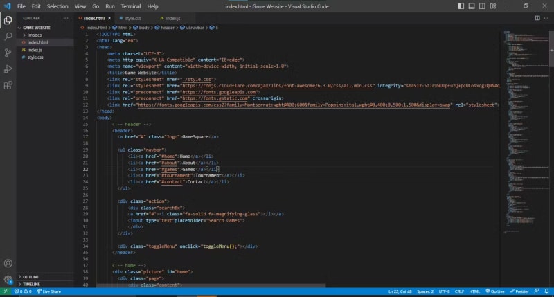Switch to the style.css tab
Image resolution: width=554 pixels, height=297 pixels.
click(x=133, y=18)
